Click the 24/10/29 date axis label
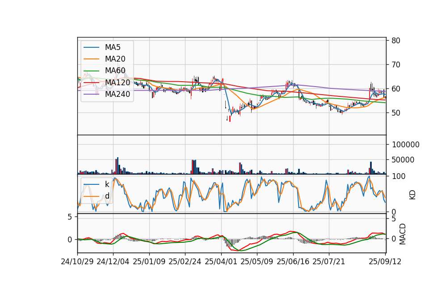The width and height of the screenshot is (429, 308). 77,262
